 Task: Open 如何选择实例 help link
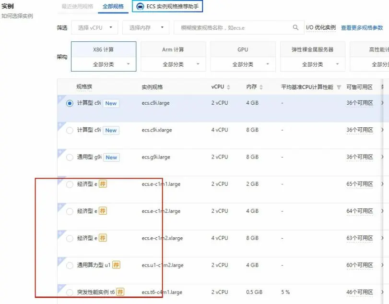pyautogui.click(x=17, y=16)
